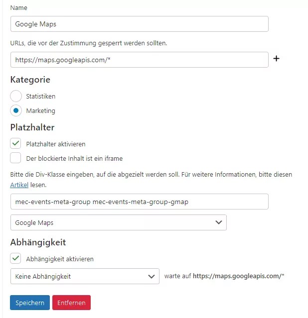Click the chevron arrow on Keine Abhängigkeit dropdown
This screenshot has width=308, height=318.
151,276
